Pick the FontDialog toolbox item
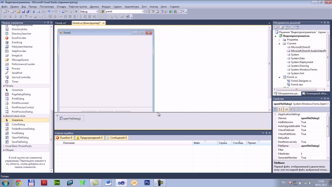 [x=18, y=133]
